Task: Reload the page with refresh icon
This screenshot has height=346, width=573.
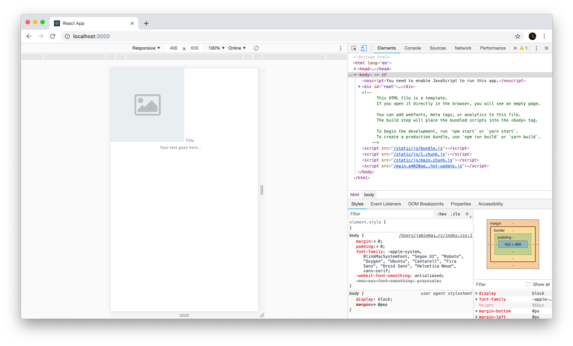Action: (53, 36)
